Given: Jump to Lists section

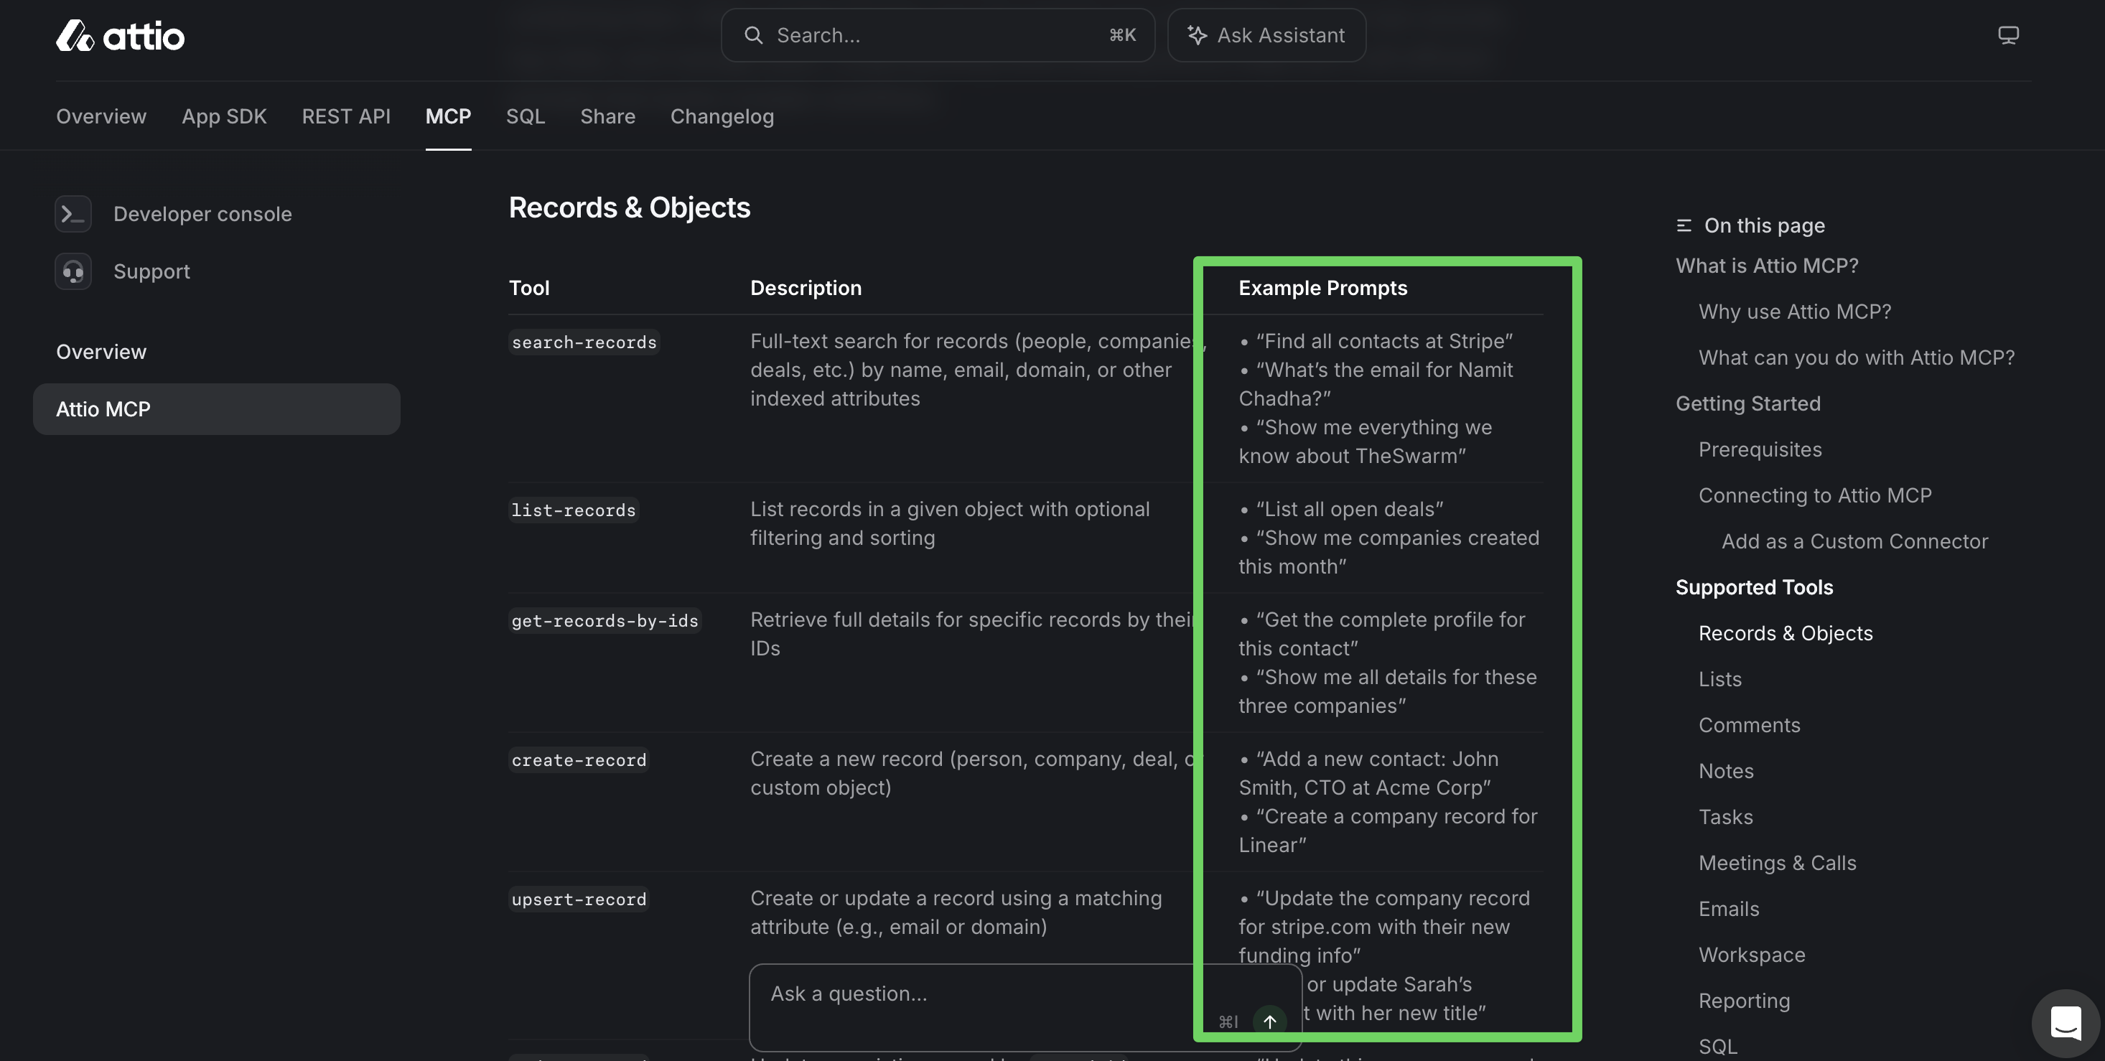Looking at the screenshot, I should pos(1719,679).
